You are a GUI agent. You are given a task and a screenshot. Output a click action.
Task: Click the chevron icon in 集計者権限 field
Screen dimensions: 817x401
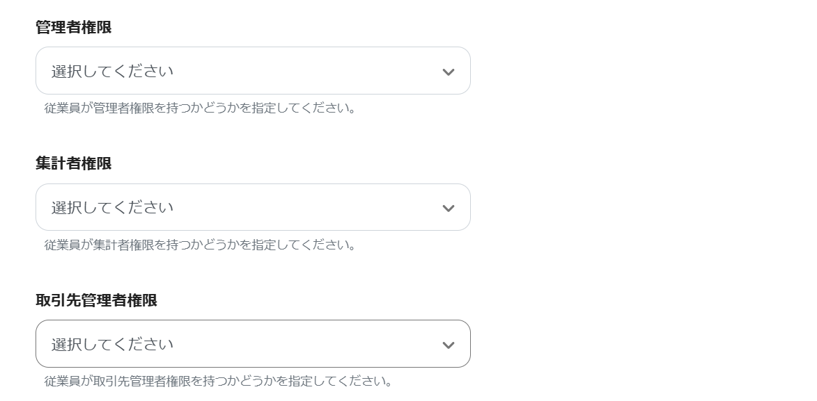click(449, 208)
